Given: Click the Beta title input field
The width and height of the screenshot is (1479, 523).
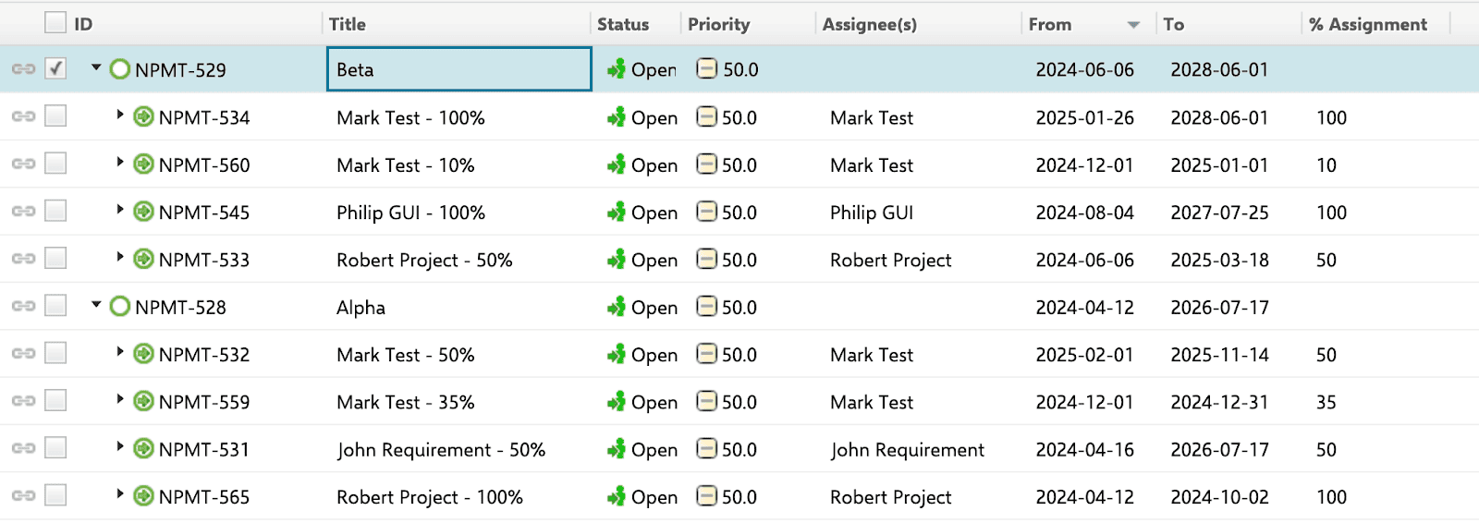Looking at the screenshot, I should point(459,69).
